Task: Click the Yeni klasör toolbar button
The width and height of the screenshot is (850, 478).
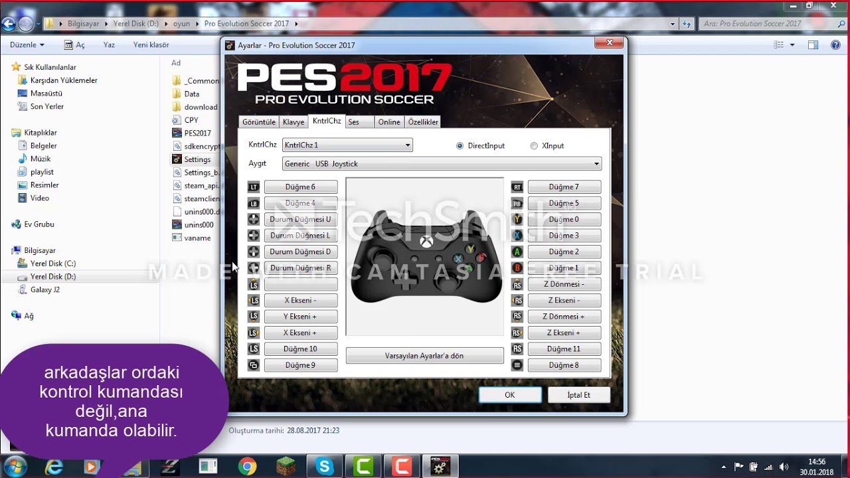Action: pyautogui.click(x=151, y=45)
